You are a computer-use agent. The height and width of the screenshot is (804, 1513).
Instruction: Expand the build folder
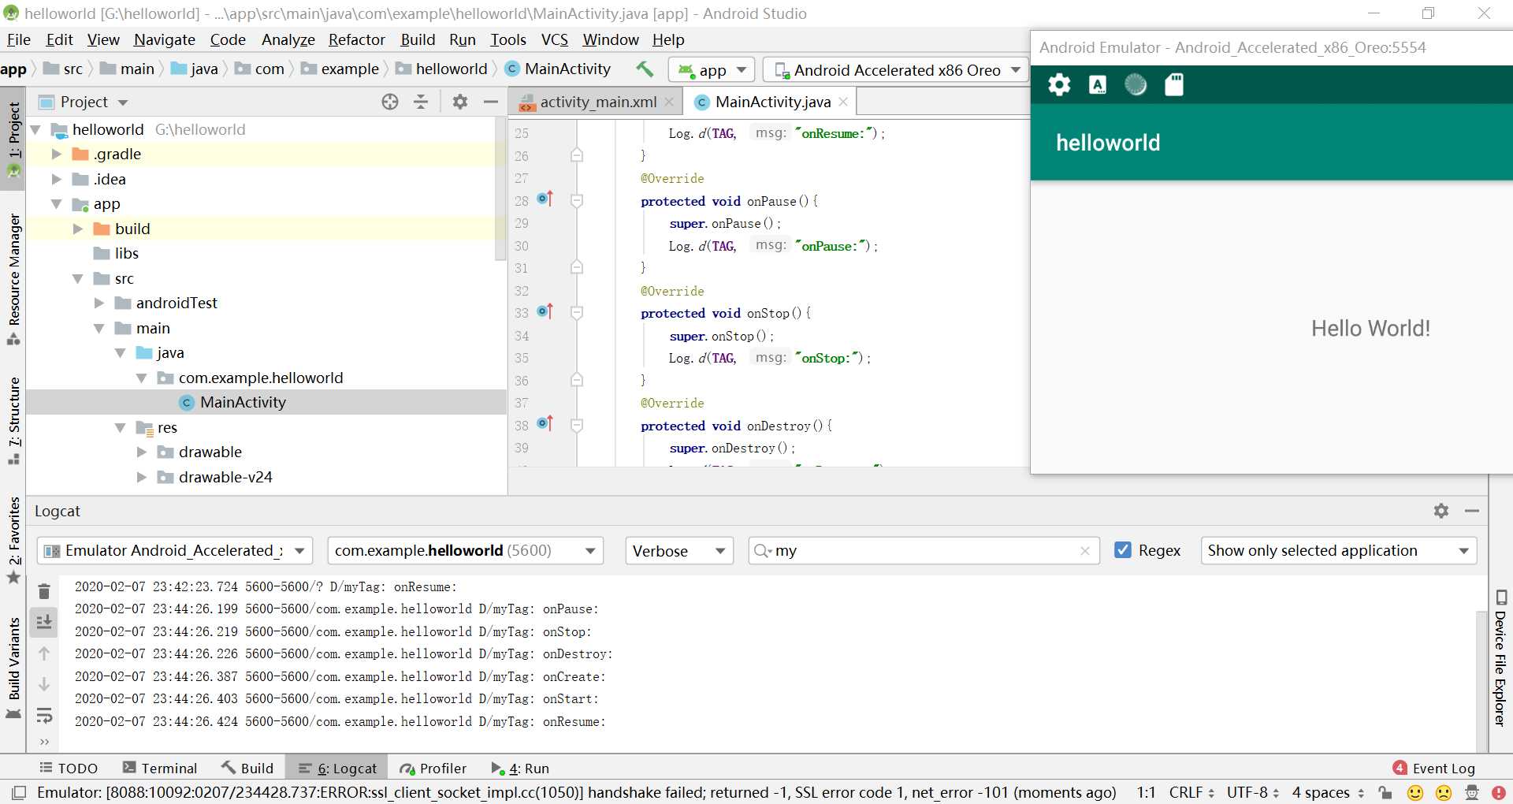click(x=78, y=229)
